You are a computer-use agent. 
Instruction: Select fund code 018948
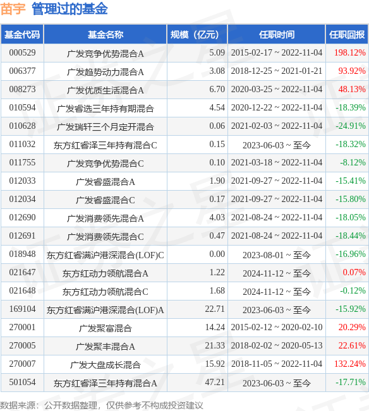coord(22,254)
